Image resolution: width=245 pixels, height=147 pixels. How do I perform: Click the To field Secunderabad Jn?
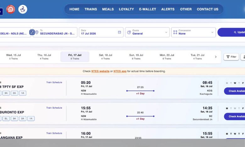(x=55, y=32)
